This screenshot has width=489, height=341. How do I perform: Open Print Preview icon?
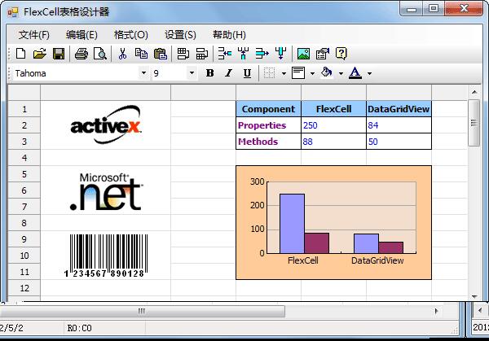(100, 54)
